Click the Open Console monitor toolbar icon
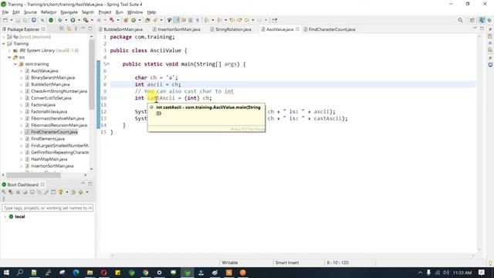494x278 pixels. click(x=34, y=20)
